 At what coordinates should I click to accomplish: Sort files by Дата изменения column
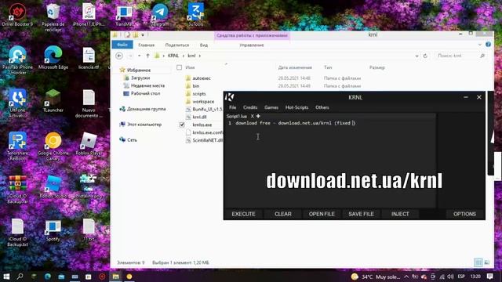295,67
